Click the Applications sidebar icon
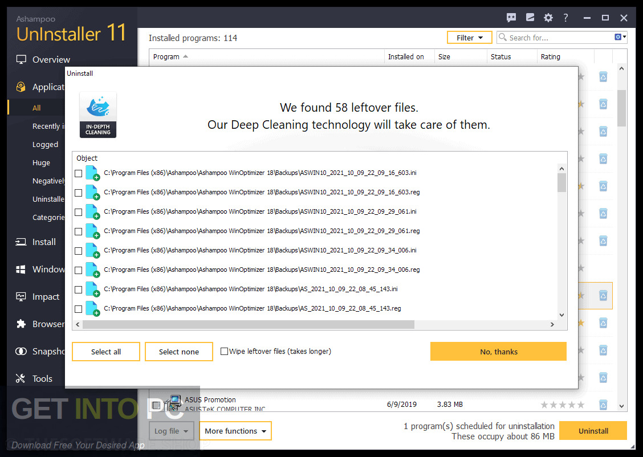This screenshot has height=457, width=643. pos(21,87)
